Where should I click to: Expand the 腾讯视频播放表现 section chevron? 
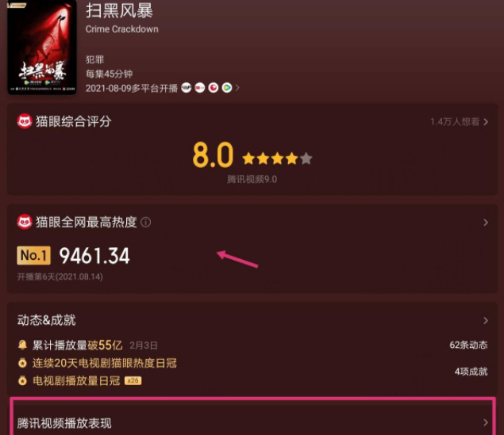click(486, 423)
